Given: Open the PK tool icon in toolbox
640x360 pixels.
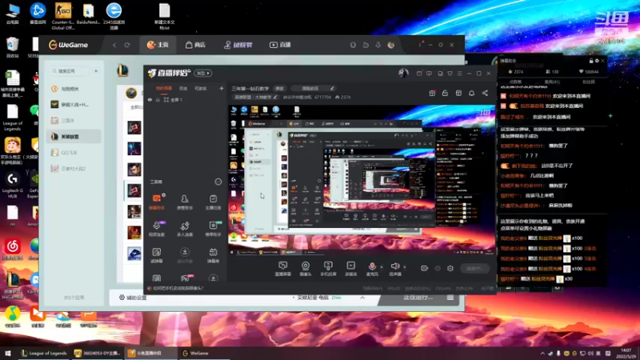Looking at the screenshot, I should pos(185,278).
